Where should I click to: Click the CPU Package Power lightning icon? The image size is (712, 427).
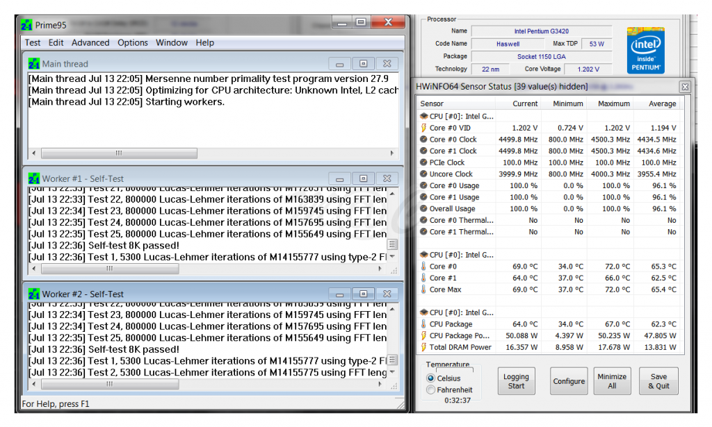pyautogui.click(x=423, y=336)
